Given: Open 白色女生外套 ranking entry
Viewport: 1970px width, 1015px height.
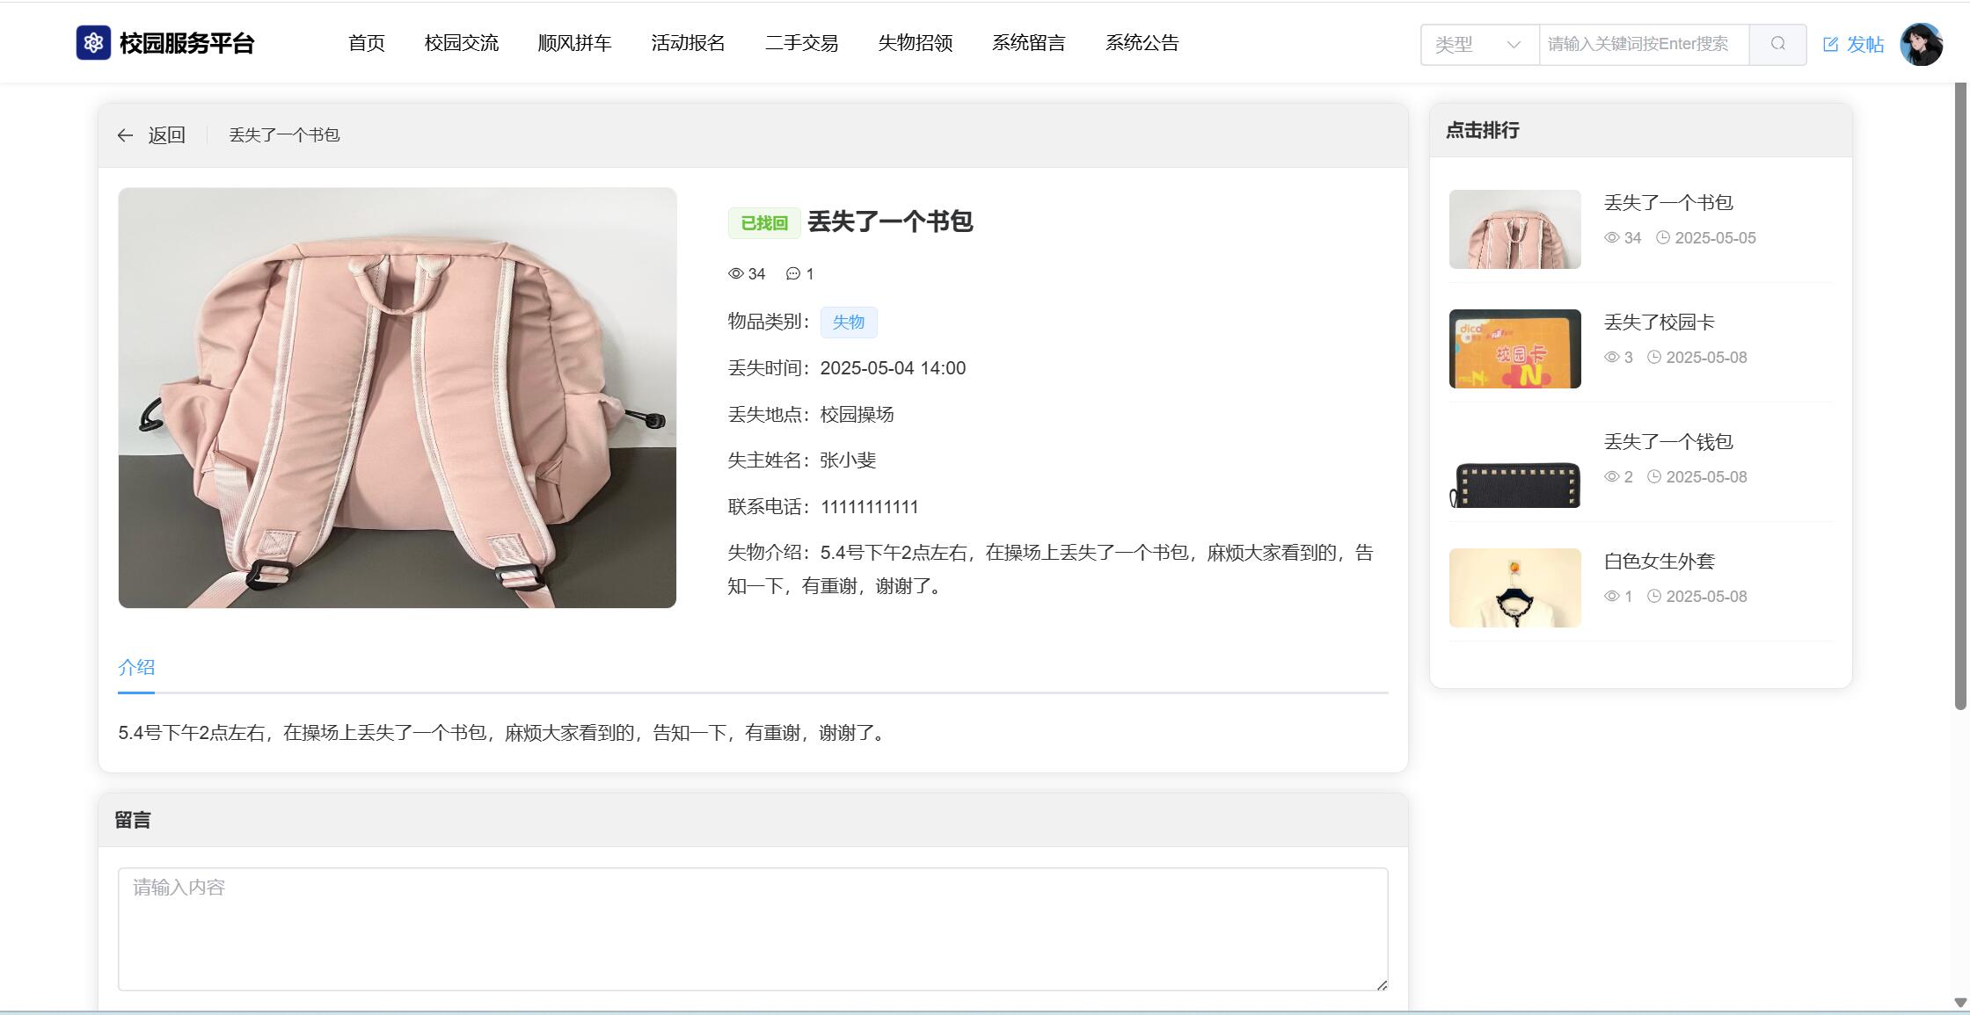Looking at the screenshot, I should coord(1659,562).
